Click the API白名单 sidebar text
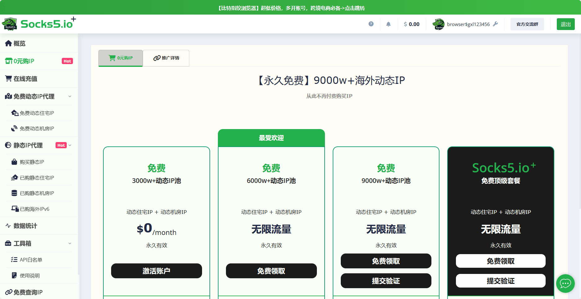Screen dimensions: 581x299 (31, 260)
